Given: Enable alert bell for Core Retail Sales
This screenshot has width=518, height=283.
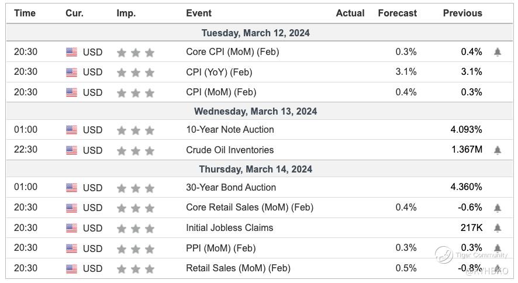Looking at the screenshot, I should [x=498, y=208].
